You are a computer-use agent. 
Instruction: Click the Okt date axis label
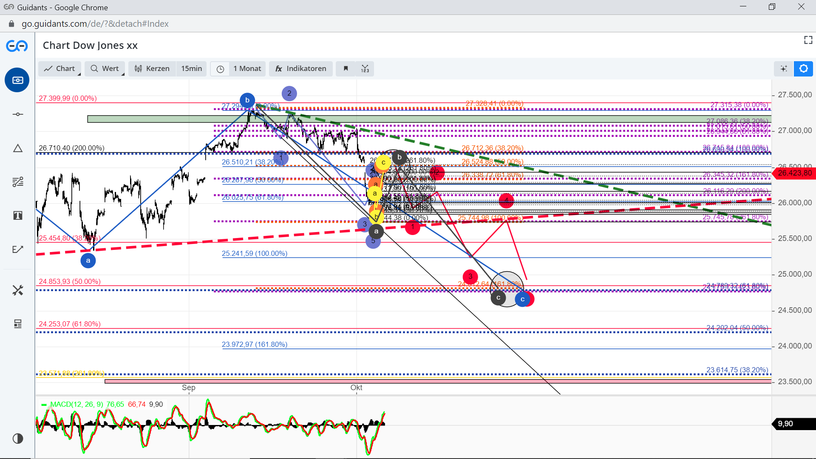coord(356,388)
